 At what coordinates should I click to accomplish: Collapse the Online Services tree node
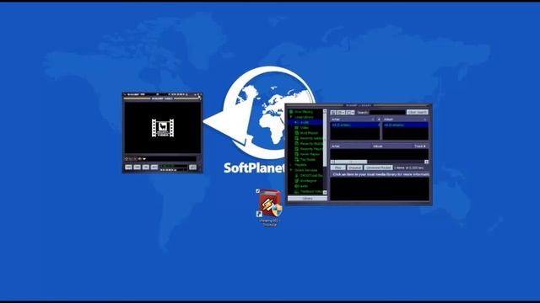[291, 170]
